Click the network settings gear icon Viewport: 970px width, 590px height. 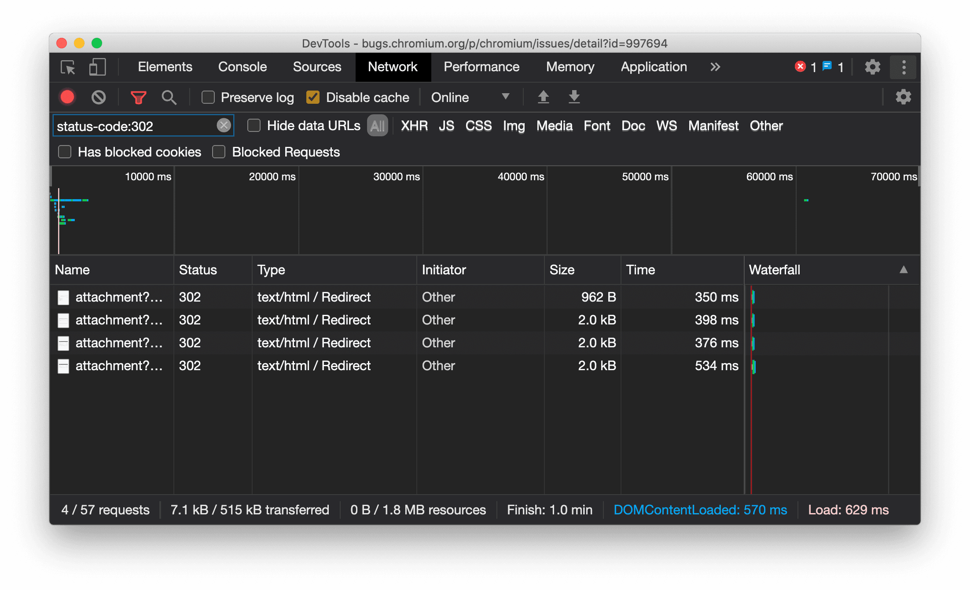tap(903, 96)
